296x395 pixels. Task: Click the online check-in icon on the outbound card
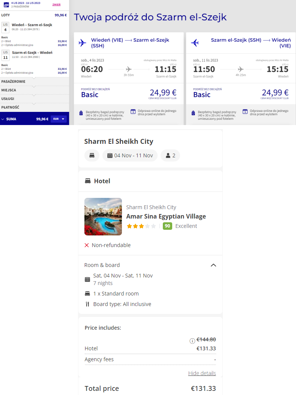tap(133, 112)
